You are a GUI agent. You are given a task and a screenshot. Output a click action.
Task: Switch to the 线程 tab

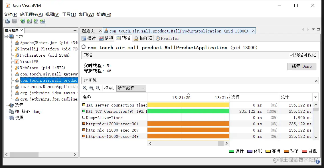pos(123,38)
